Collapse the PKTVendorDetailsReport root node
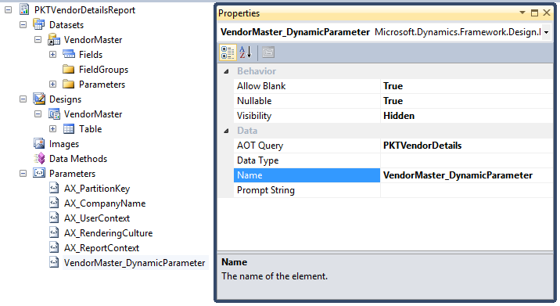Screen dimensions: 560x306 coord(9,9)
